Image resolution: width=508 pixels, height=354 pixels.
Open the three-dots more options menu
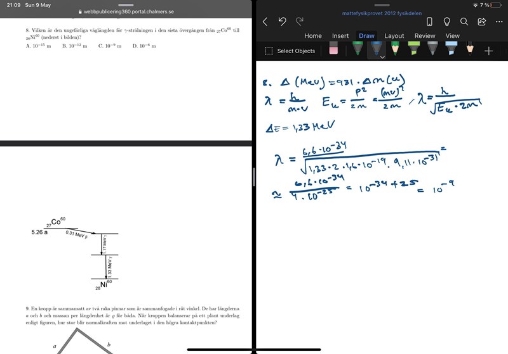[x=499, y=22]
